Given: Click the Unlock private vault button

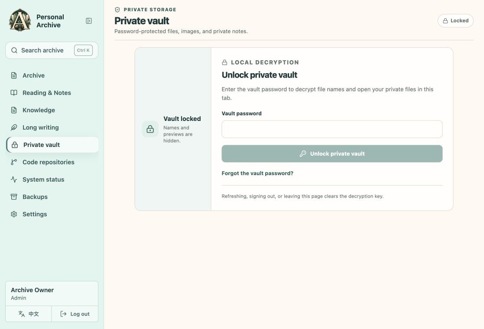Looking at the screenshot, I should (x=332, y=153).
